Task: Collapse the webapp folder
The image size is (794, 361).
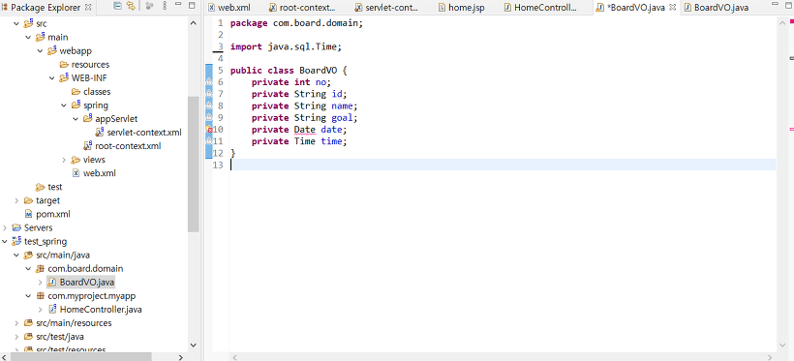Action: (40, 51)
